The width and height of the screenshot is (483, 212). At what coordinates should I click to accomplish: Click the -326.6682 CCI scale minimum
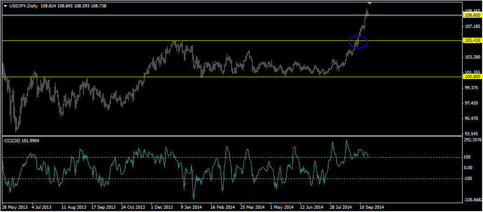click(473, 200)
